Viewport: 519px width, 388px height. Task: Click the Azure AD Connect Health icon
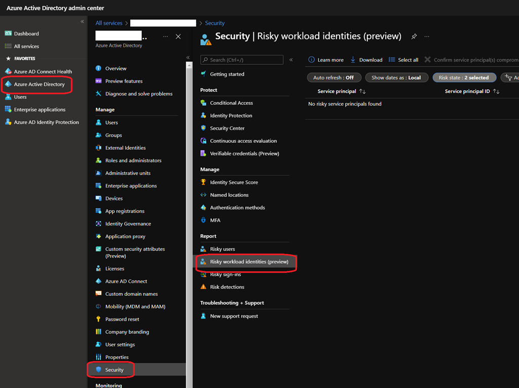click(x=8, y=72)
